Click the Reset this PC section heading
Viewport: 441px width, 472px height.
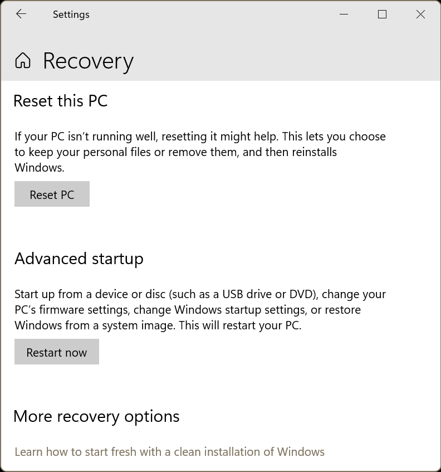[x=60, y=101]
